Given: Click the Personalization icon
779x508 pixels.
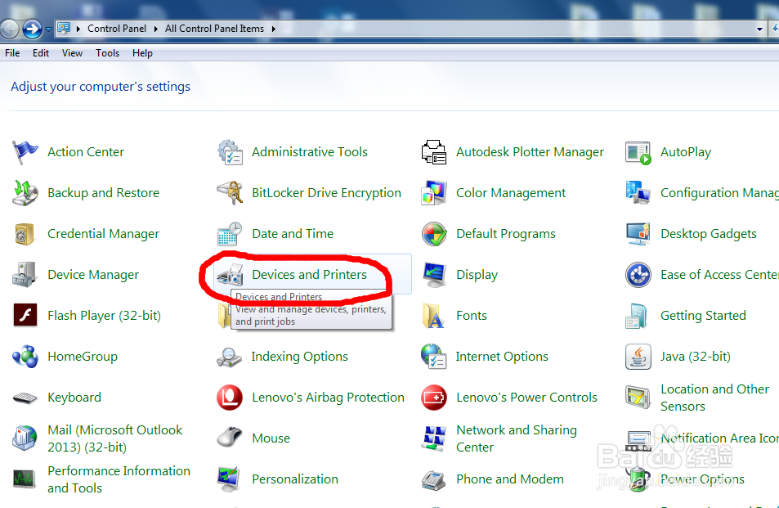Looking at the screenshot, I should coord(229,479).
